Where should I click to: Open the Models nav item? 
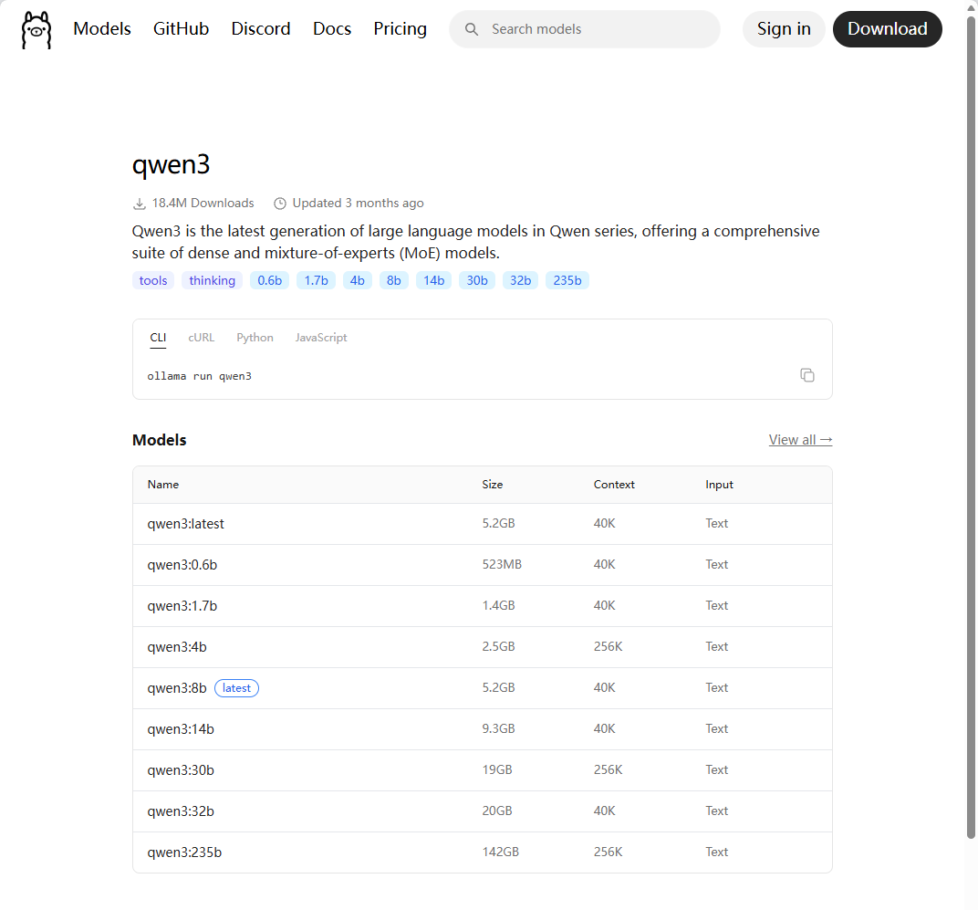[x=101, y=28]
